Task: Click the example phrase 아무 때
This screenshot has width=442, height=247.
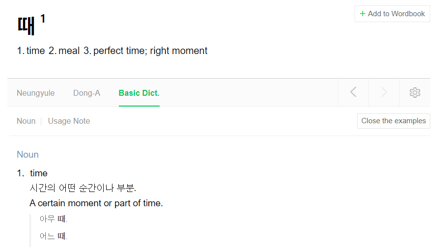Action: click(x=53, y=219)
